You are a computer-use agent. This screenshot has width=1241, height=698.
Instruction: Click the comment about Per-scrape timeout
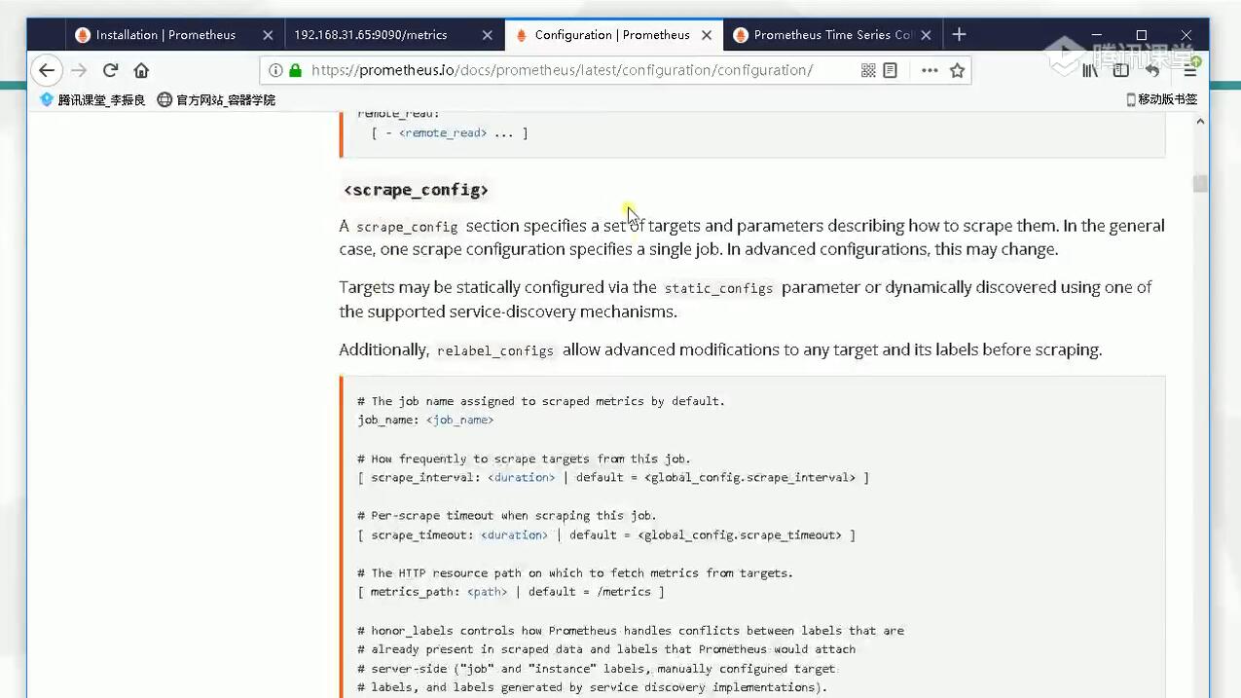[506, 516]
